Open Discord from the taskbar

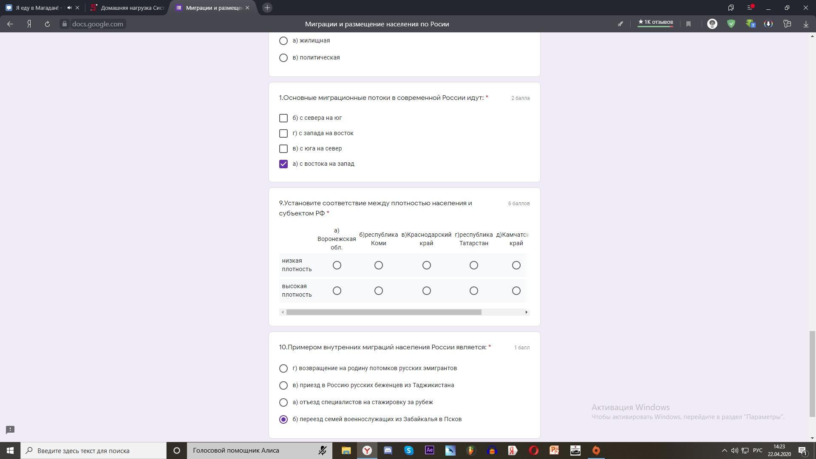pos(388,450)
